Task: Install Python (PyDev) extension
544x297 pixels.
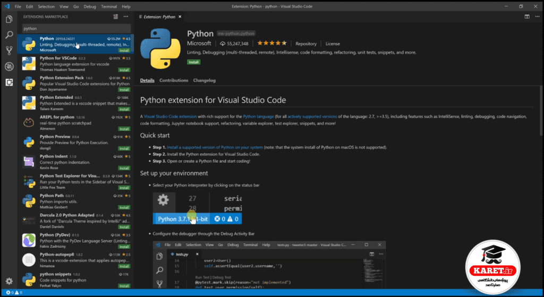Action: click(x=124, y=247)
